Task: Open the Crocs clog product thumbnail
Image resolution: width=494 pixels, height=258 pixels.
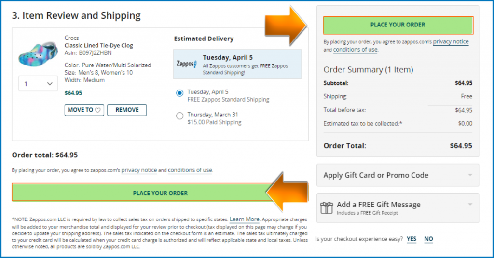Action: (x=38, y=53)
